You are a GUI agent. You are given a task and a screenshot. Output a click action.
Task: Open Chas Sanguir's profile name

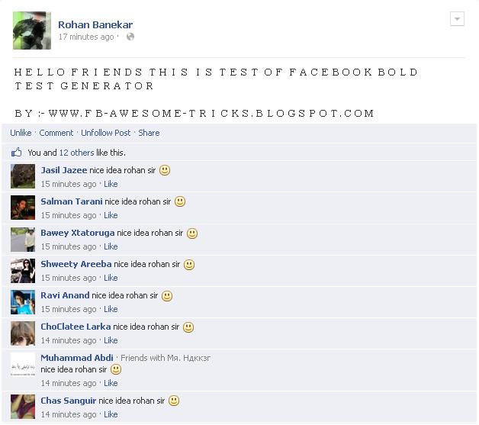click(x=69, y=401)
